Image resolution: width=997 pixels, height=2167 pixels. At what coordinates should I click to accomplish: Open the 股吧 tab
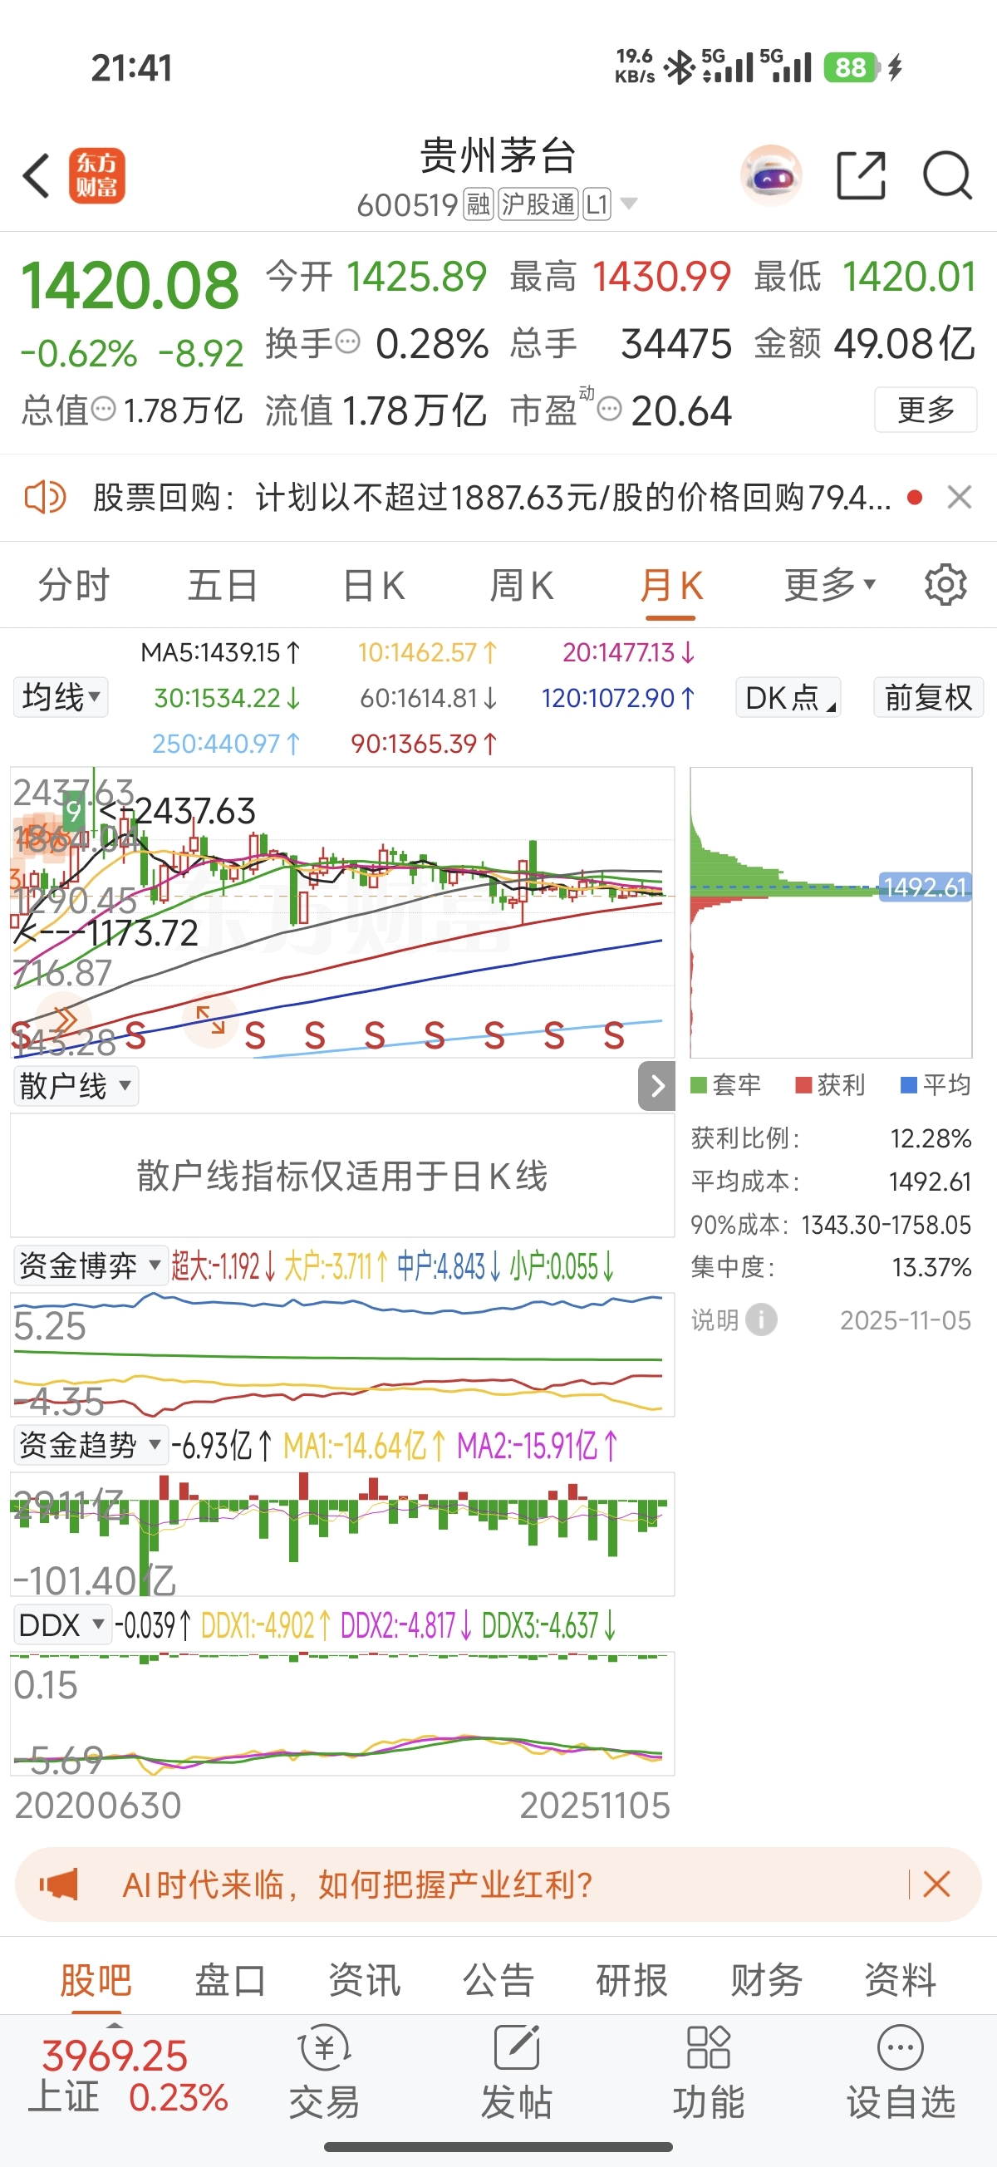click(x=96, y=1979)
